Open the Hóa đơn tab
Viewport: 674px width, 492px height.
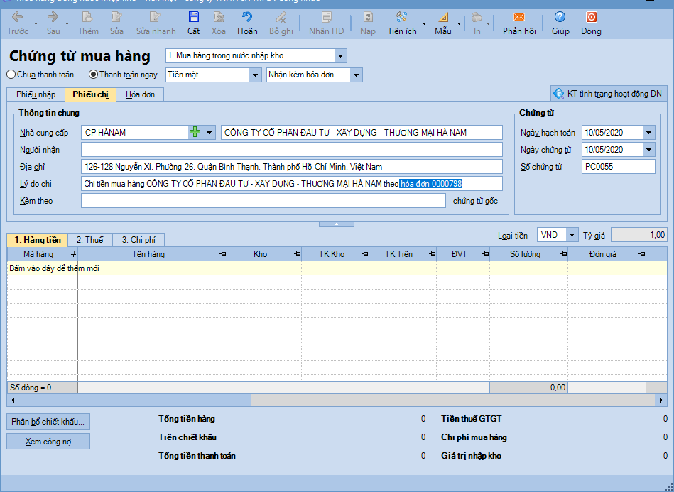[x=141, y=94]
